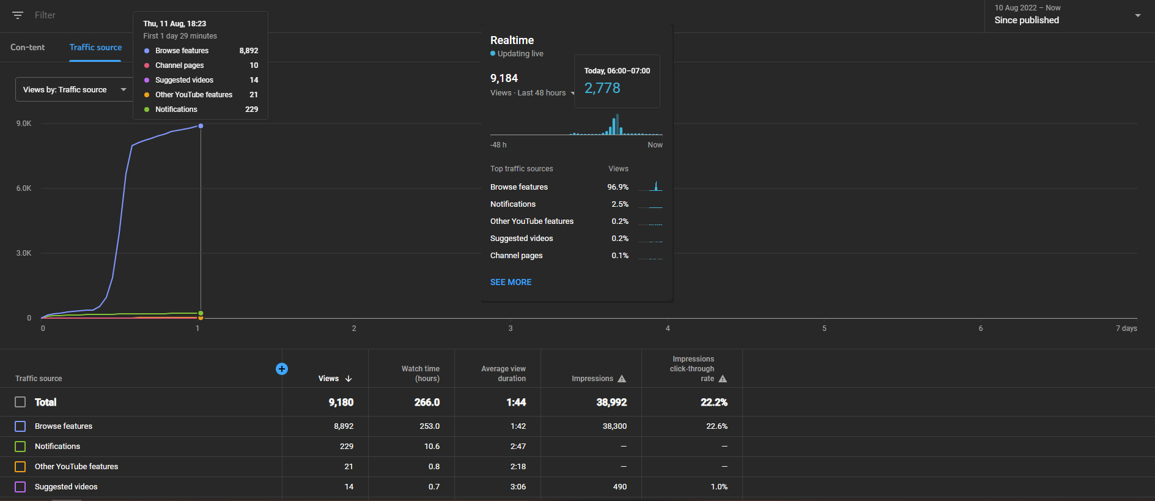Click the Updating live blue dot indicator
The image size is (1155, 501).
click(493, 54)
